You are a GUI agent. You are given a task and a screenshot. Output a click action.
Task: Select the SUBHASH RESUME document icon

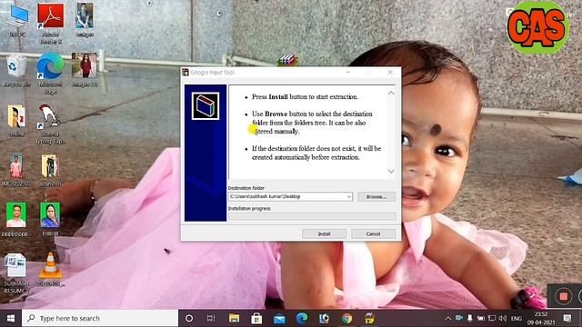[x=16, y=273]
